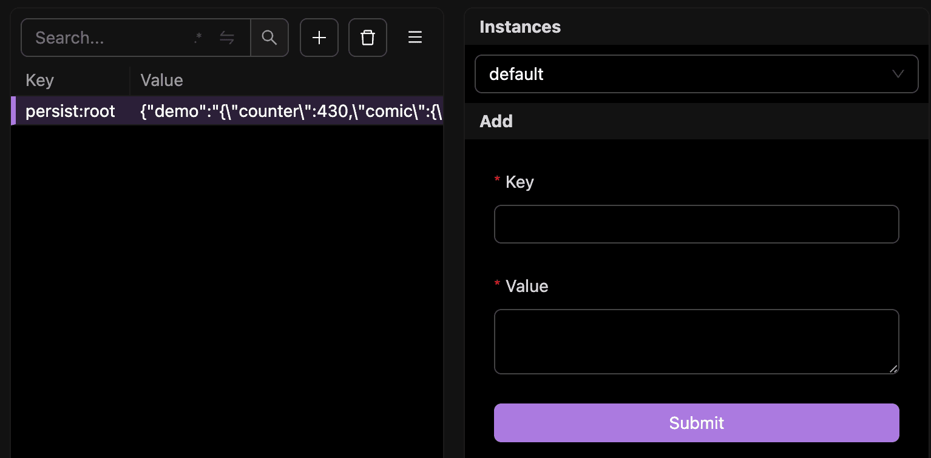Focus the Key input field under Add

(x=696, y=224)
